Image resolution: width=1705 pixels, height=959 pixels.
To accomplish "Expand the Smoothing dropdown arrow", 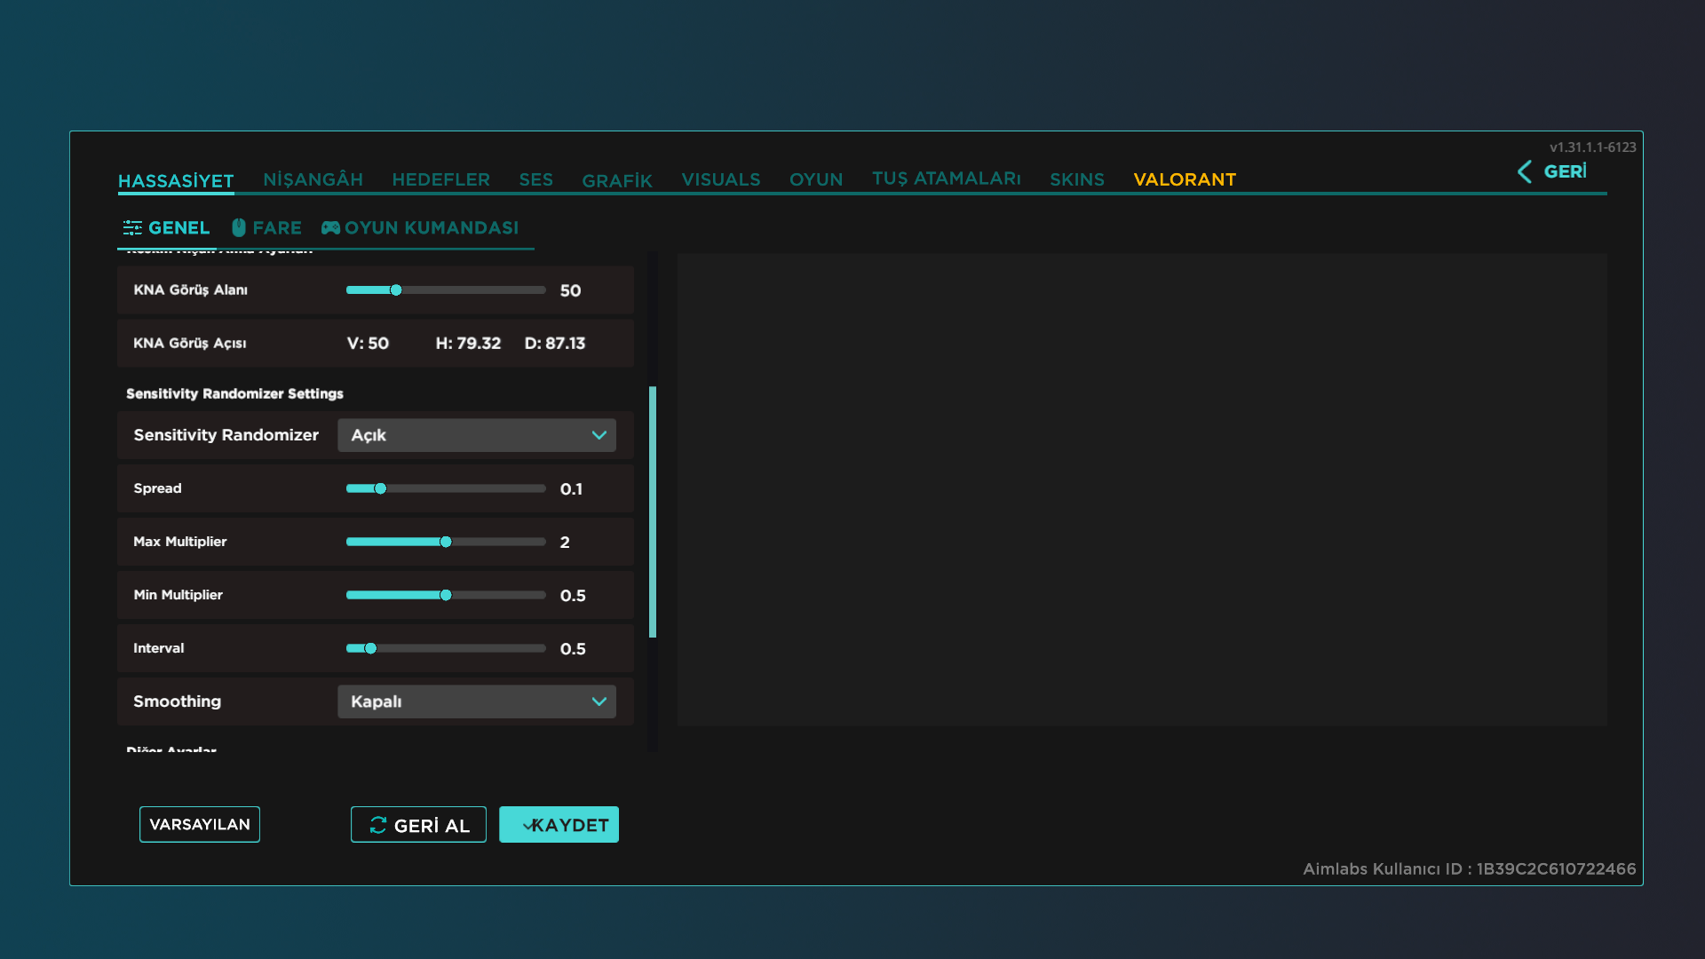I will click(599, 701).
